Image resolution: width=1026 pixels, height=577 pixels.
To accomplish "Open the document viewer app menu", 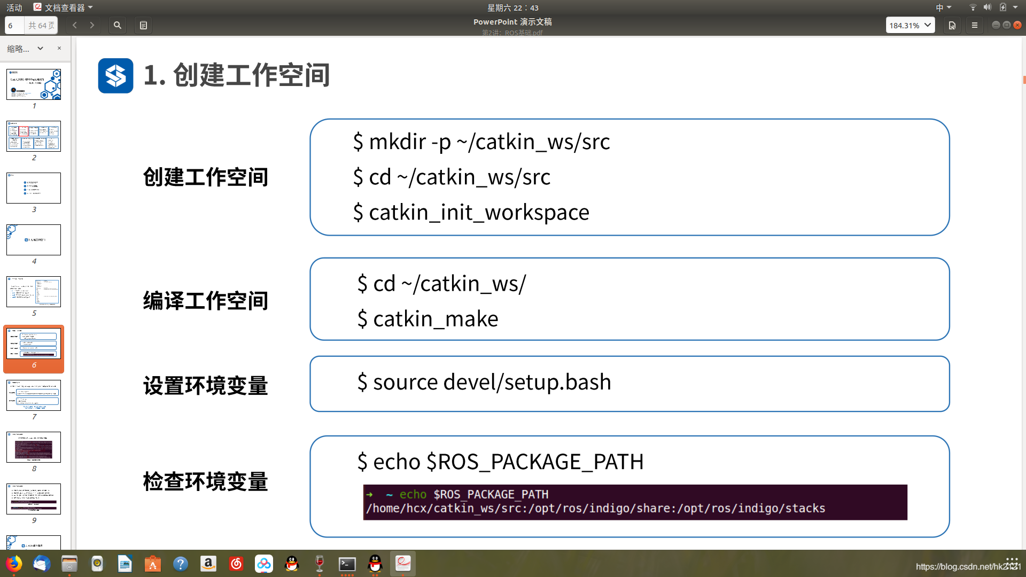I will (63, 7).
